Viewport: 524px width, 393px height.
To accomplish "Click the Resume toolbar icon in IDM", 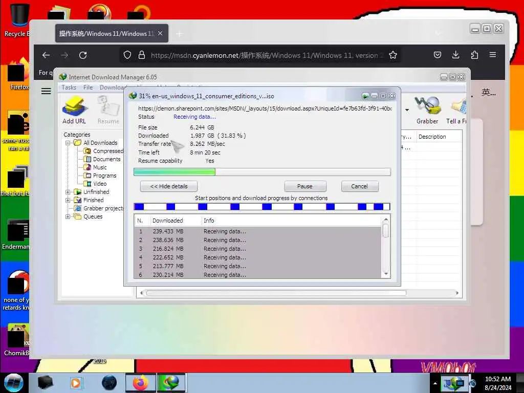I will pyautogui.click(x=108, y=110).
